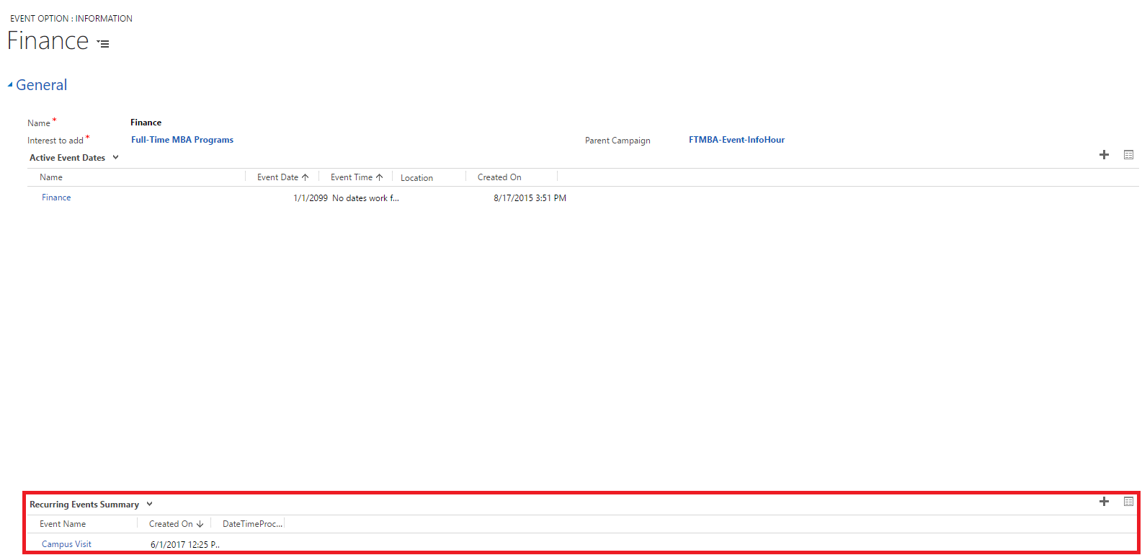The height and width of the screenshot is (555, 1142).
Task: Add a new Recurring Events Summary record
Action: [1104, 502]
